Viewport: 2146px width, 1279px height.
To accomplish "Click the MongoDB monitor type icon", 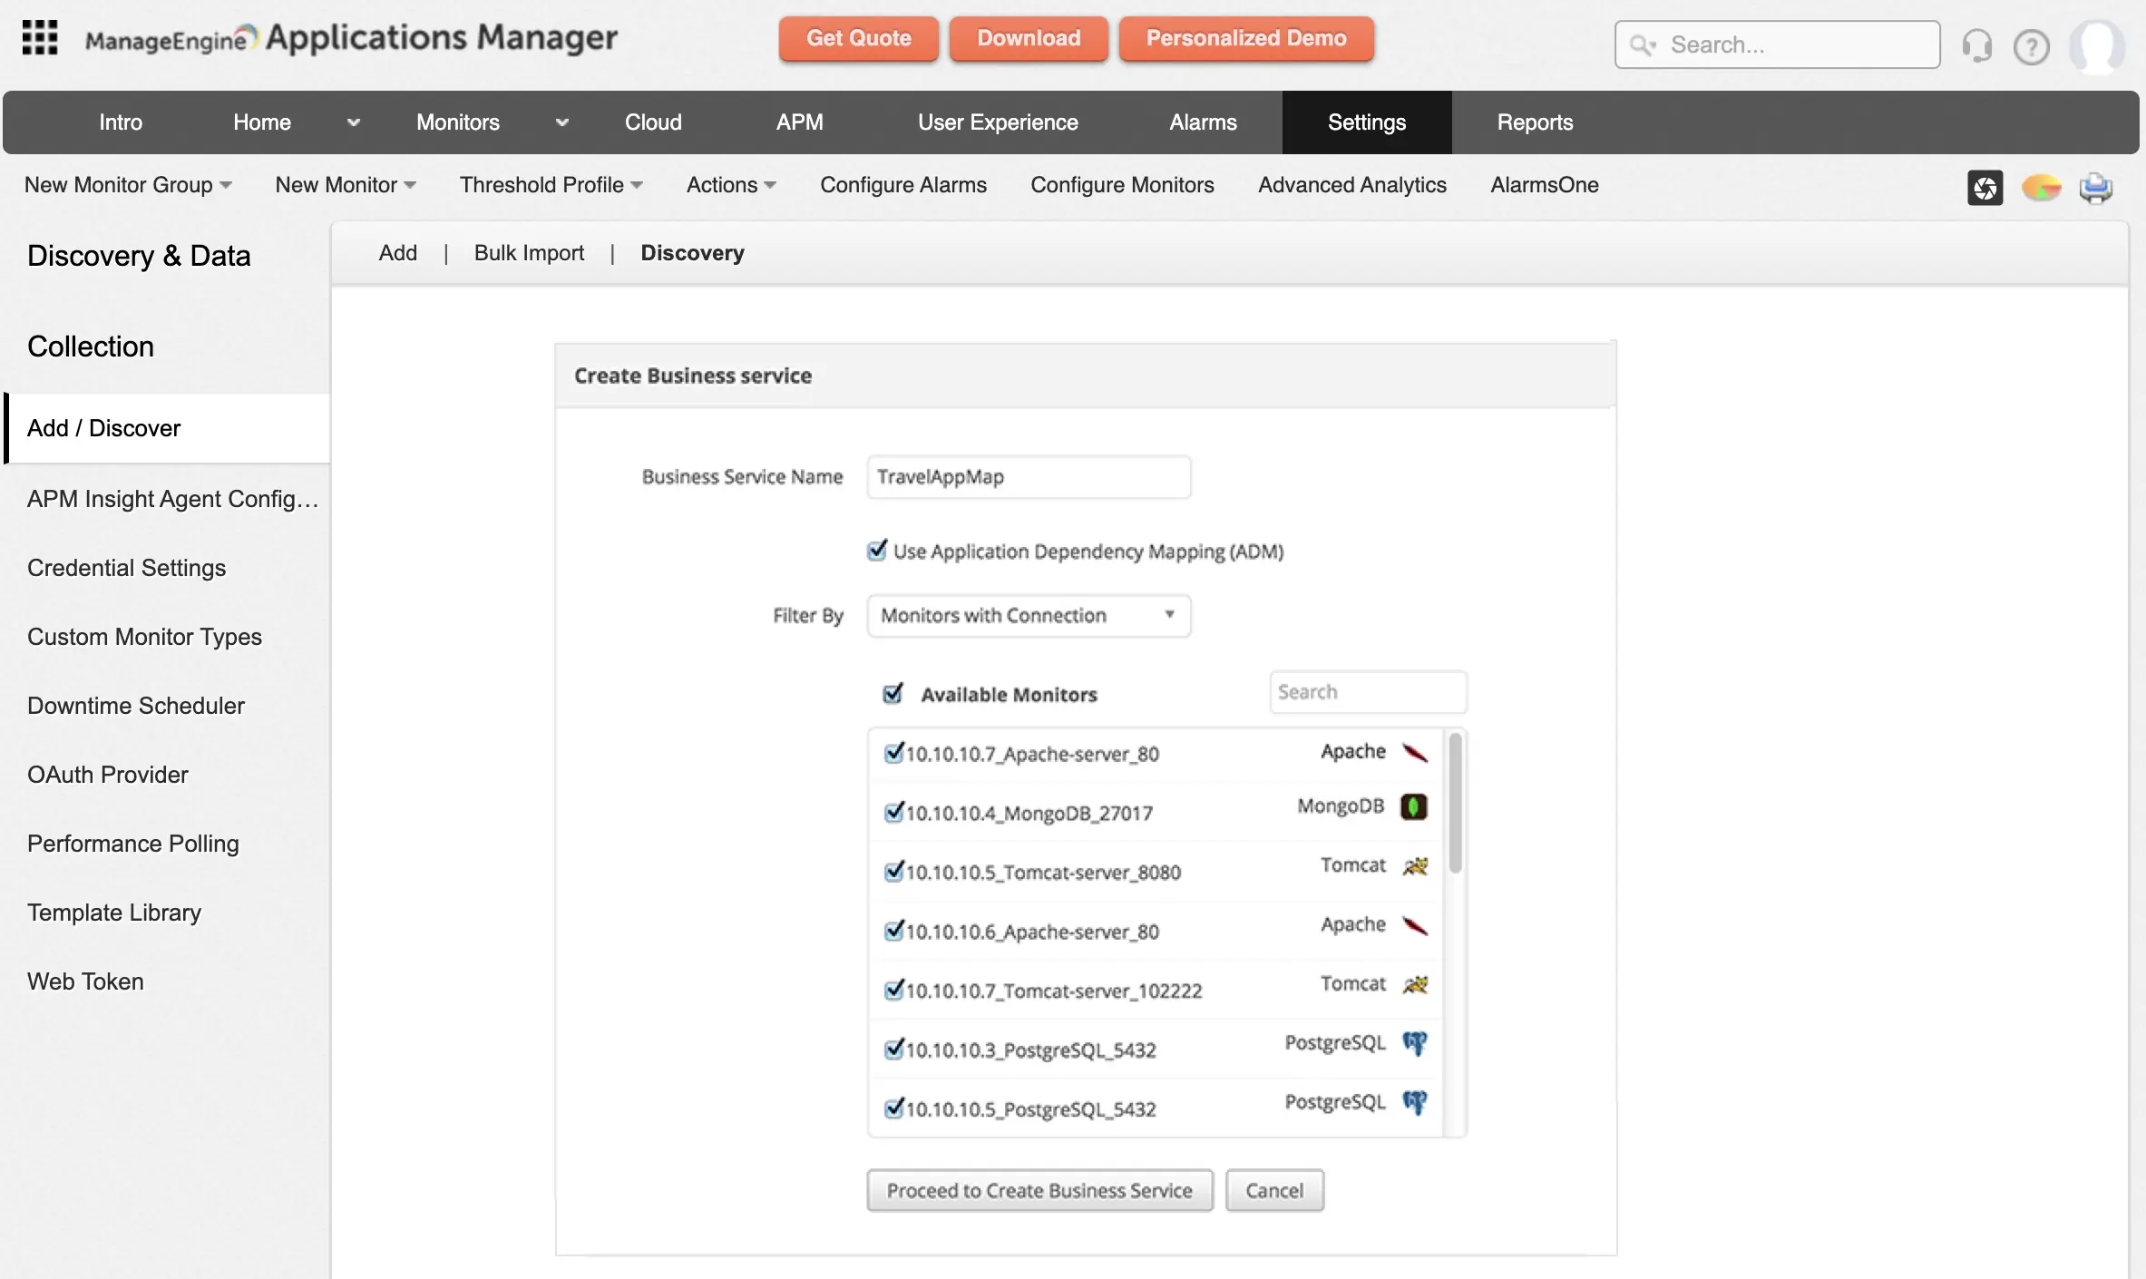I will click(x=1414, y=806).
